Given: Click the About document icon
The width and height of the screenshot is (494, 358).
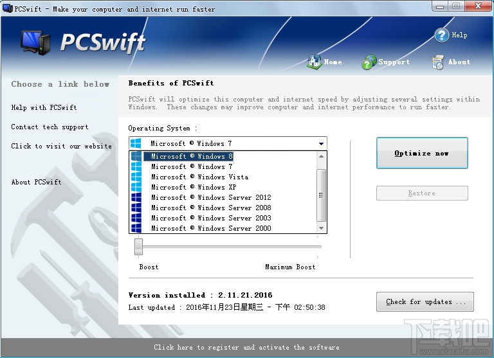Looking at the screenshot, I should click(x=438, y=62).
